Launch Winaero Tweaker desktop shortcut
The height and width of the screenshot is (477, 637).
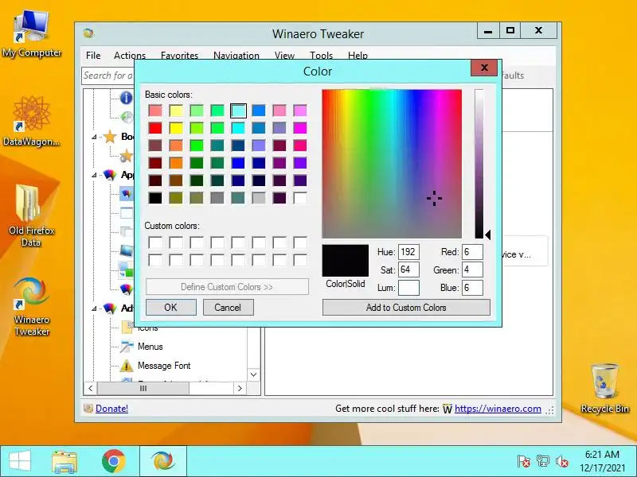click(31, 305)
